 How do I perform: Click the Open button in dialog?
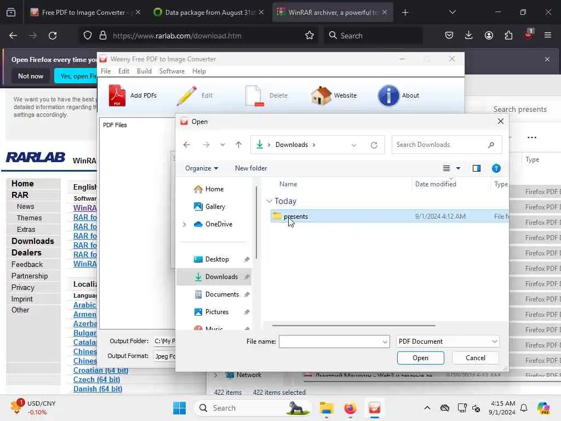click(x=420, y=358)
